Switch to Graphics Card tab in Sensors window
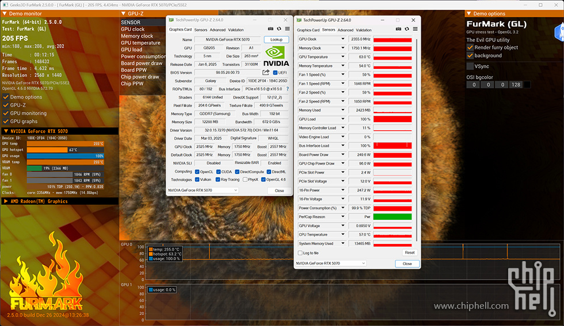The height and width of the screenshot is (326, 564). [x=308, y=30]
